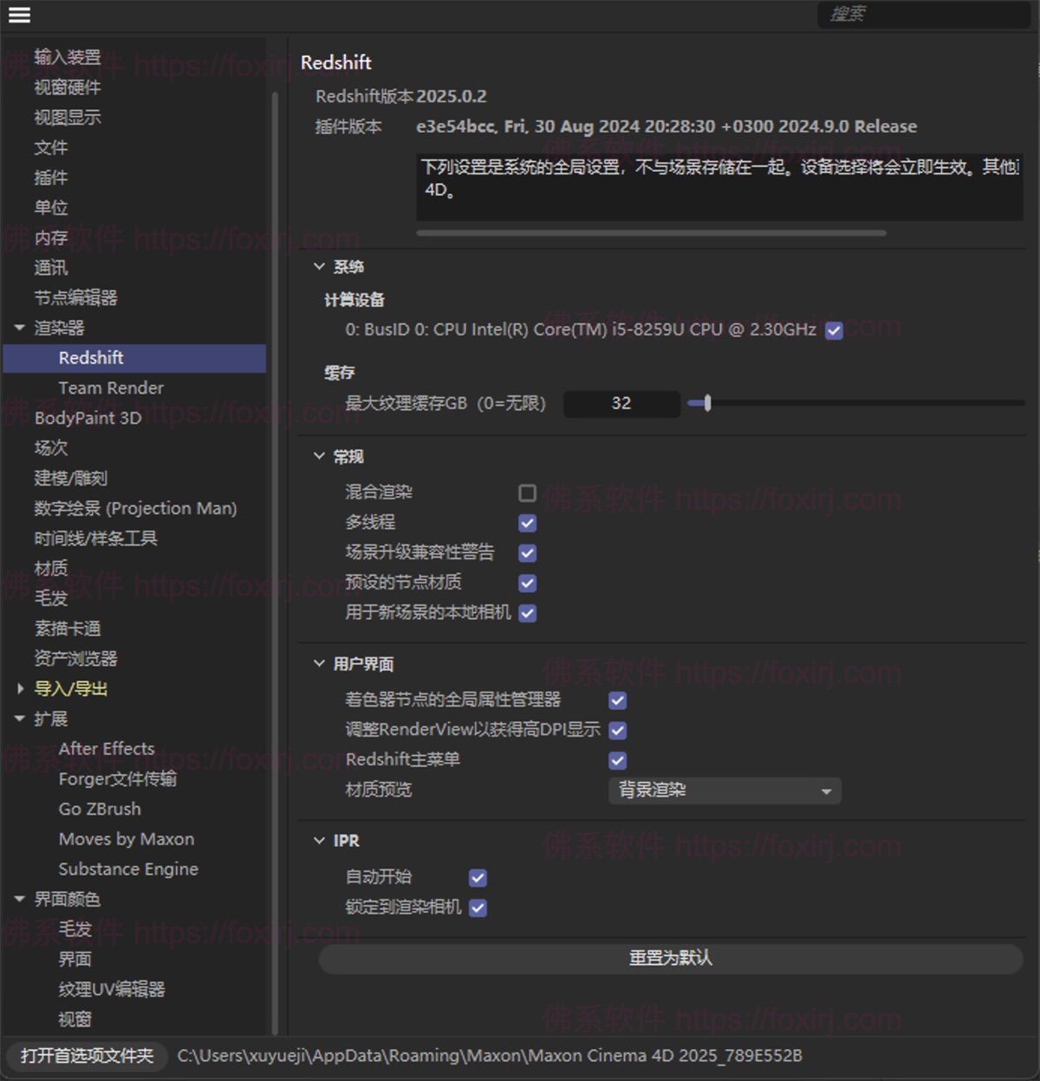Collapse the 用户界面 section

point(319,664)
